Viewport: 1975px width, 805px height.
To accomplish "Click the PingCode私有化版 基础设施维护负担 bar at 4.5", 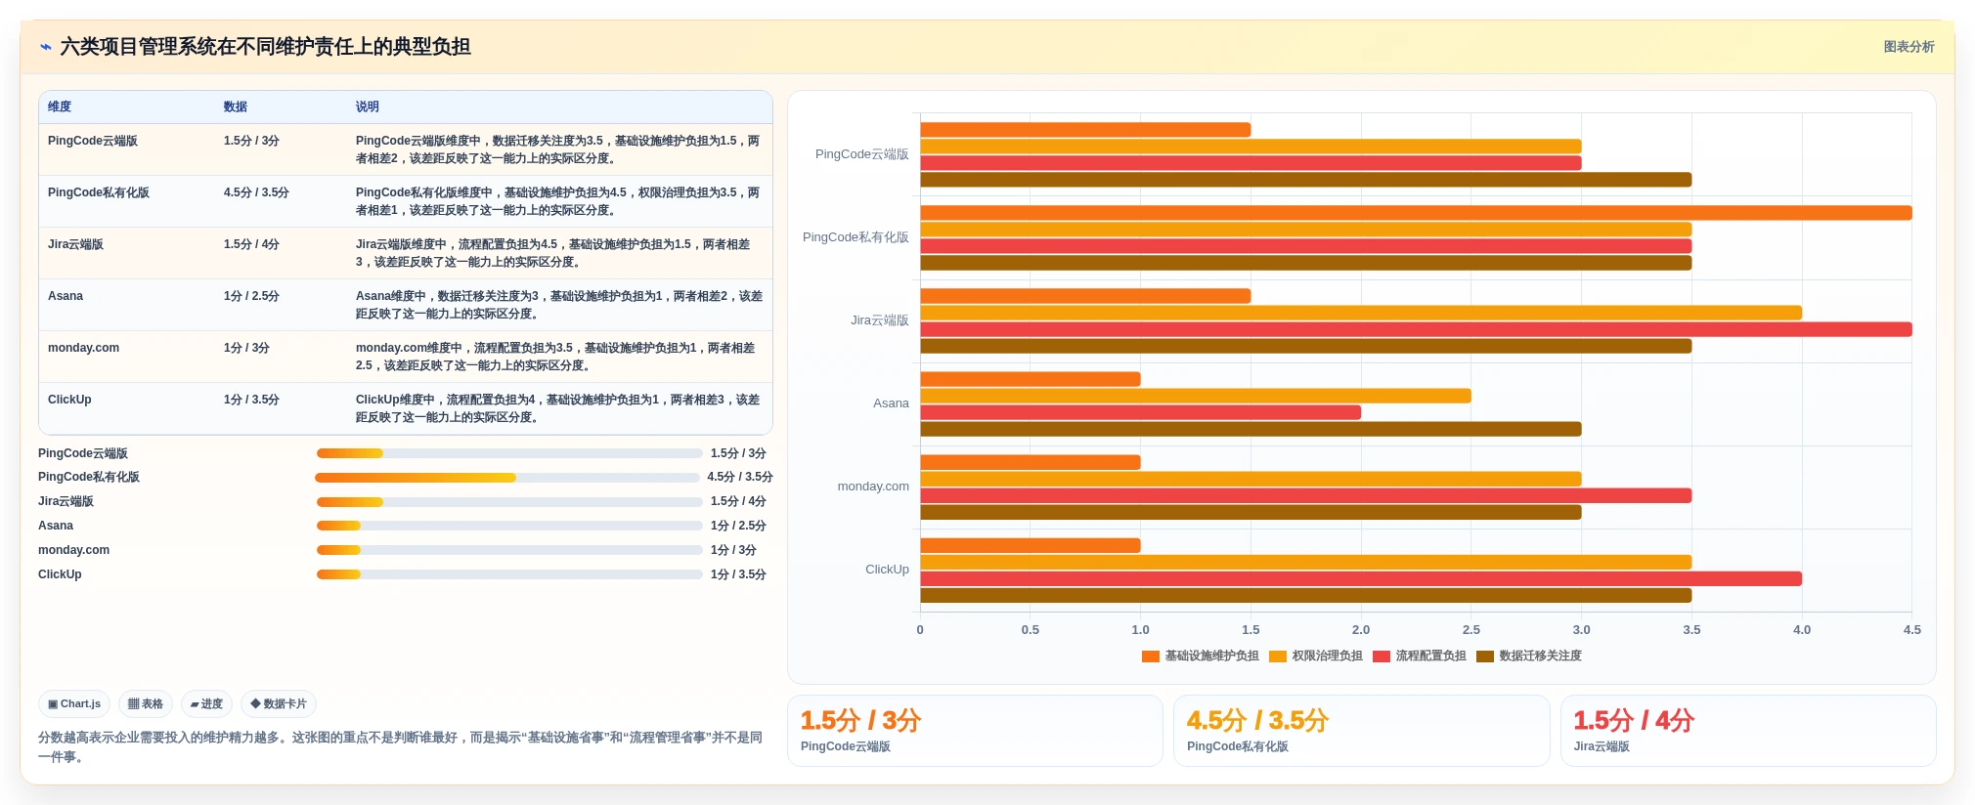I will coord(1416,213).
